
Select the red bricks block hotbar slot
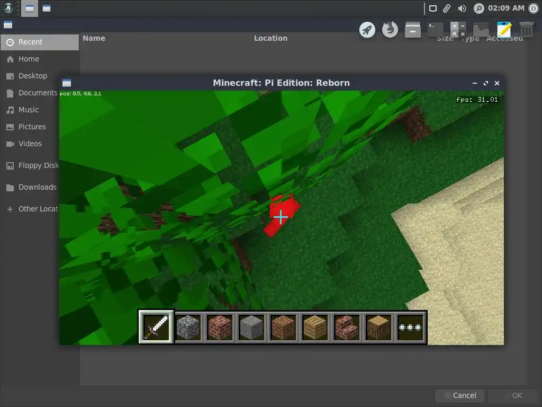pyautogui.click(x=220, y=327)
